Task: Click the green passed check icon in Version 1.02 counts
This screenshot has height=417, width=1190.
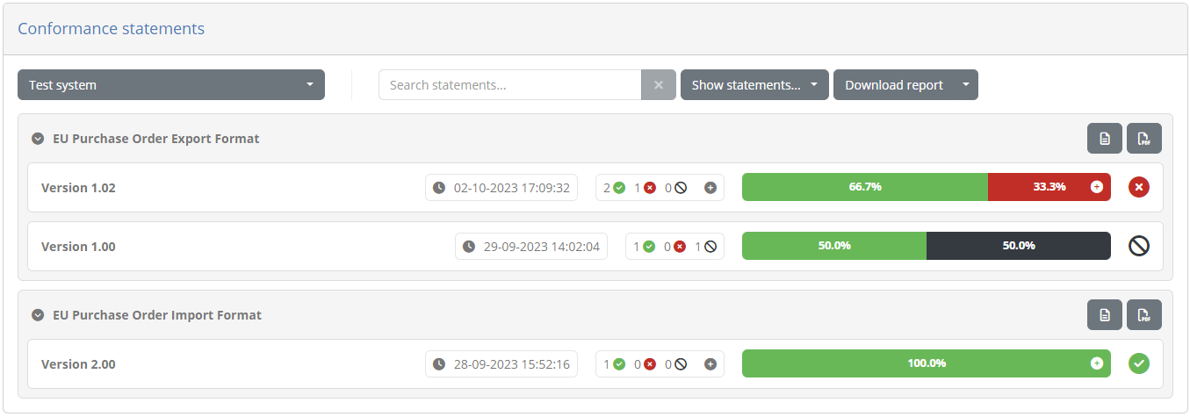Action: 619,188
